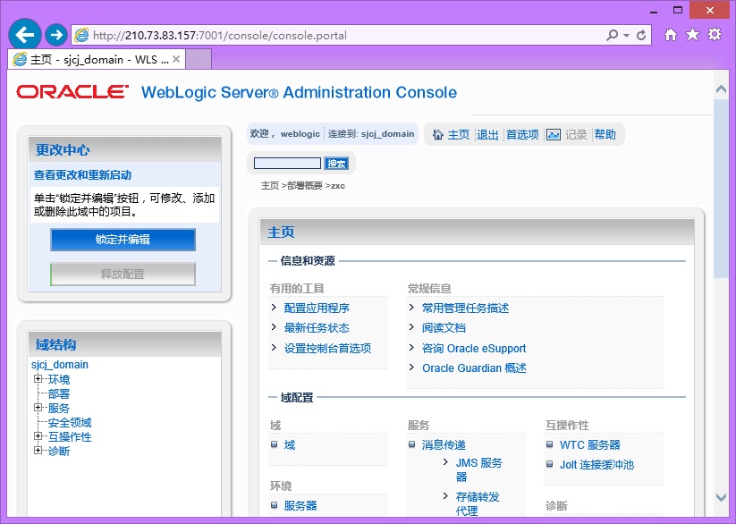Open 查看更改和重新启动 link

[82, 175]
